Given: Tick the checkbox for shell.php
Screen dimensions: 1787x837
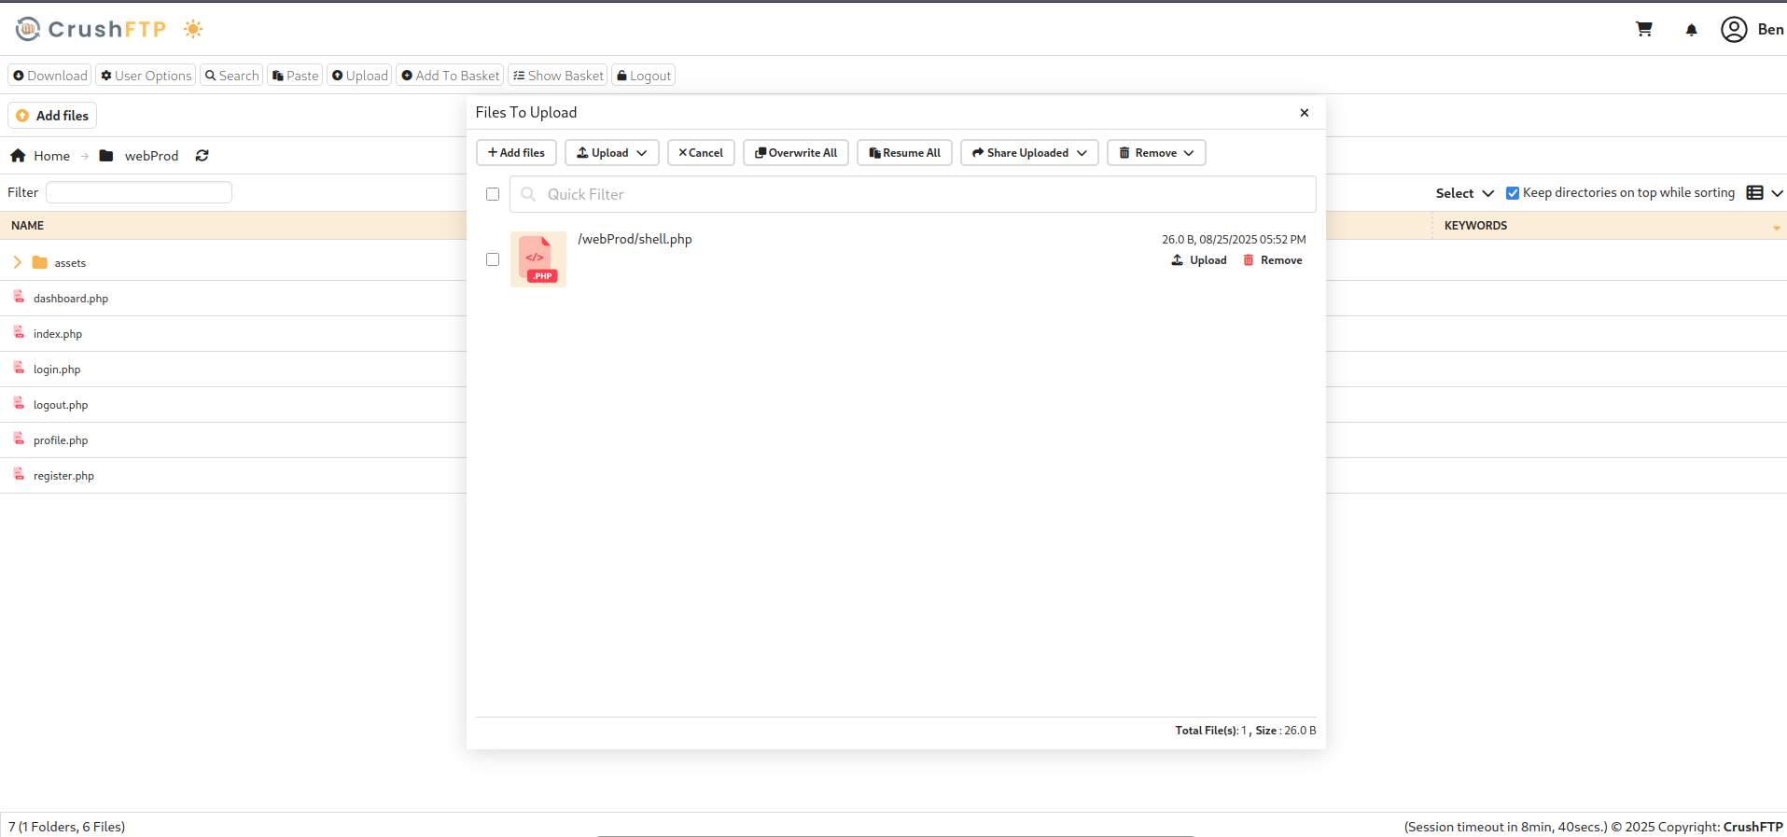Looking at the screenshot, I should tap(493, 259).
